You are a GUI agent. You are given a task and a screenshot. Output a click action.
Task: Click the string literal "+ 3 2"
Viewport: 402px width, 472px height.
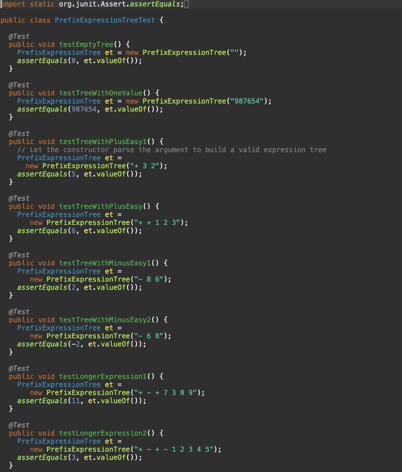(x=145, y=166)
